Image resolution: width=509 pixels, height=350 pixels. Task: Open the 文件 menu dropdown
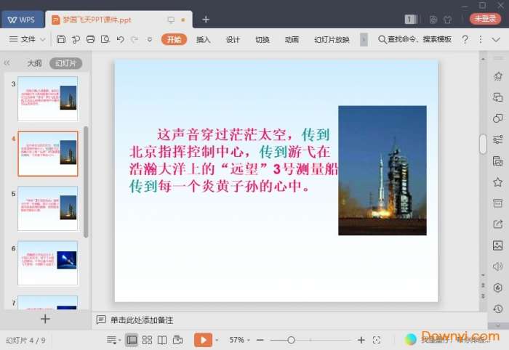point(28,39)
